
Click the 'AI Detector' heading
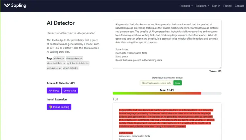coord(60,23)
